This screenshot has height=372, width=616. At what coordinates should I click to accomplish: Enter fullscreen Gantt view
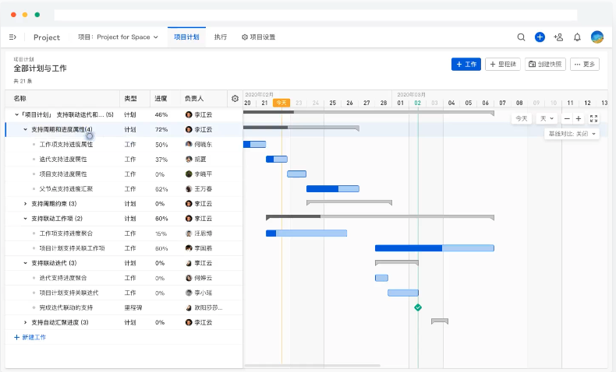[x=594, y=118]
